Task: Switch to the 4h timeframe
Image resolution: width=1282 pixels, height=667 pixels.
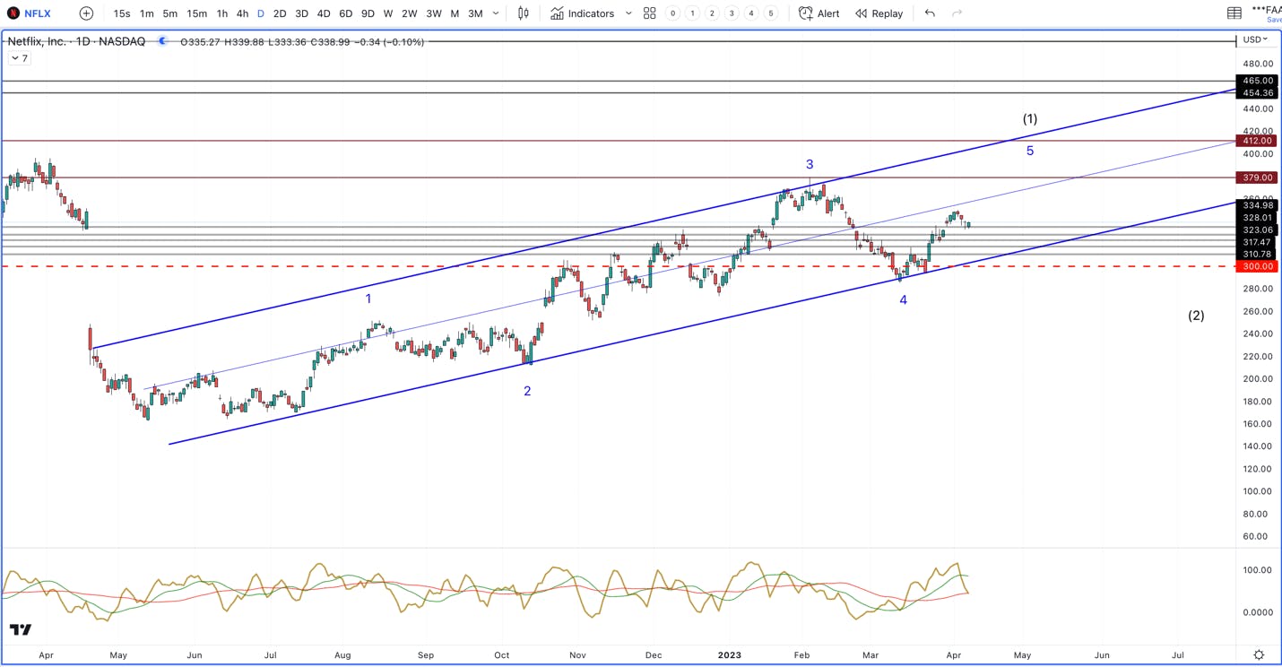Action: coord(242,13)
